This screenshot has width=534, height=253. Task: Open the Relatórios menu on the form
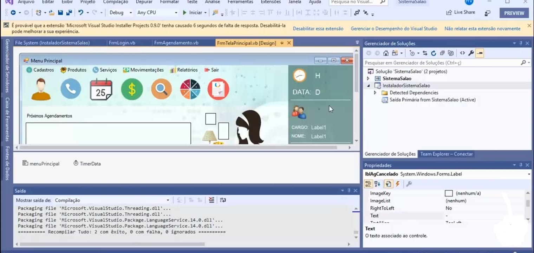pos(184,70)
